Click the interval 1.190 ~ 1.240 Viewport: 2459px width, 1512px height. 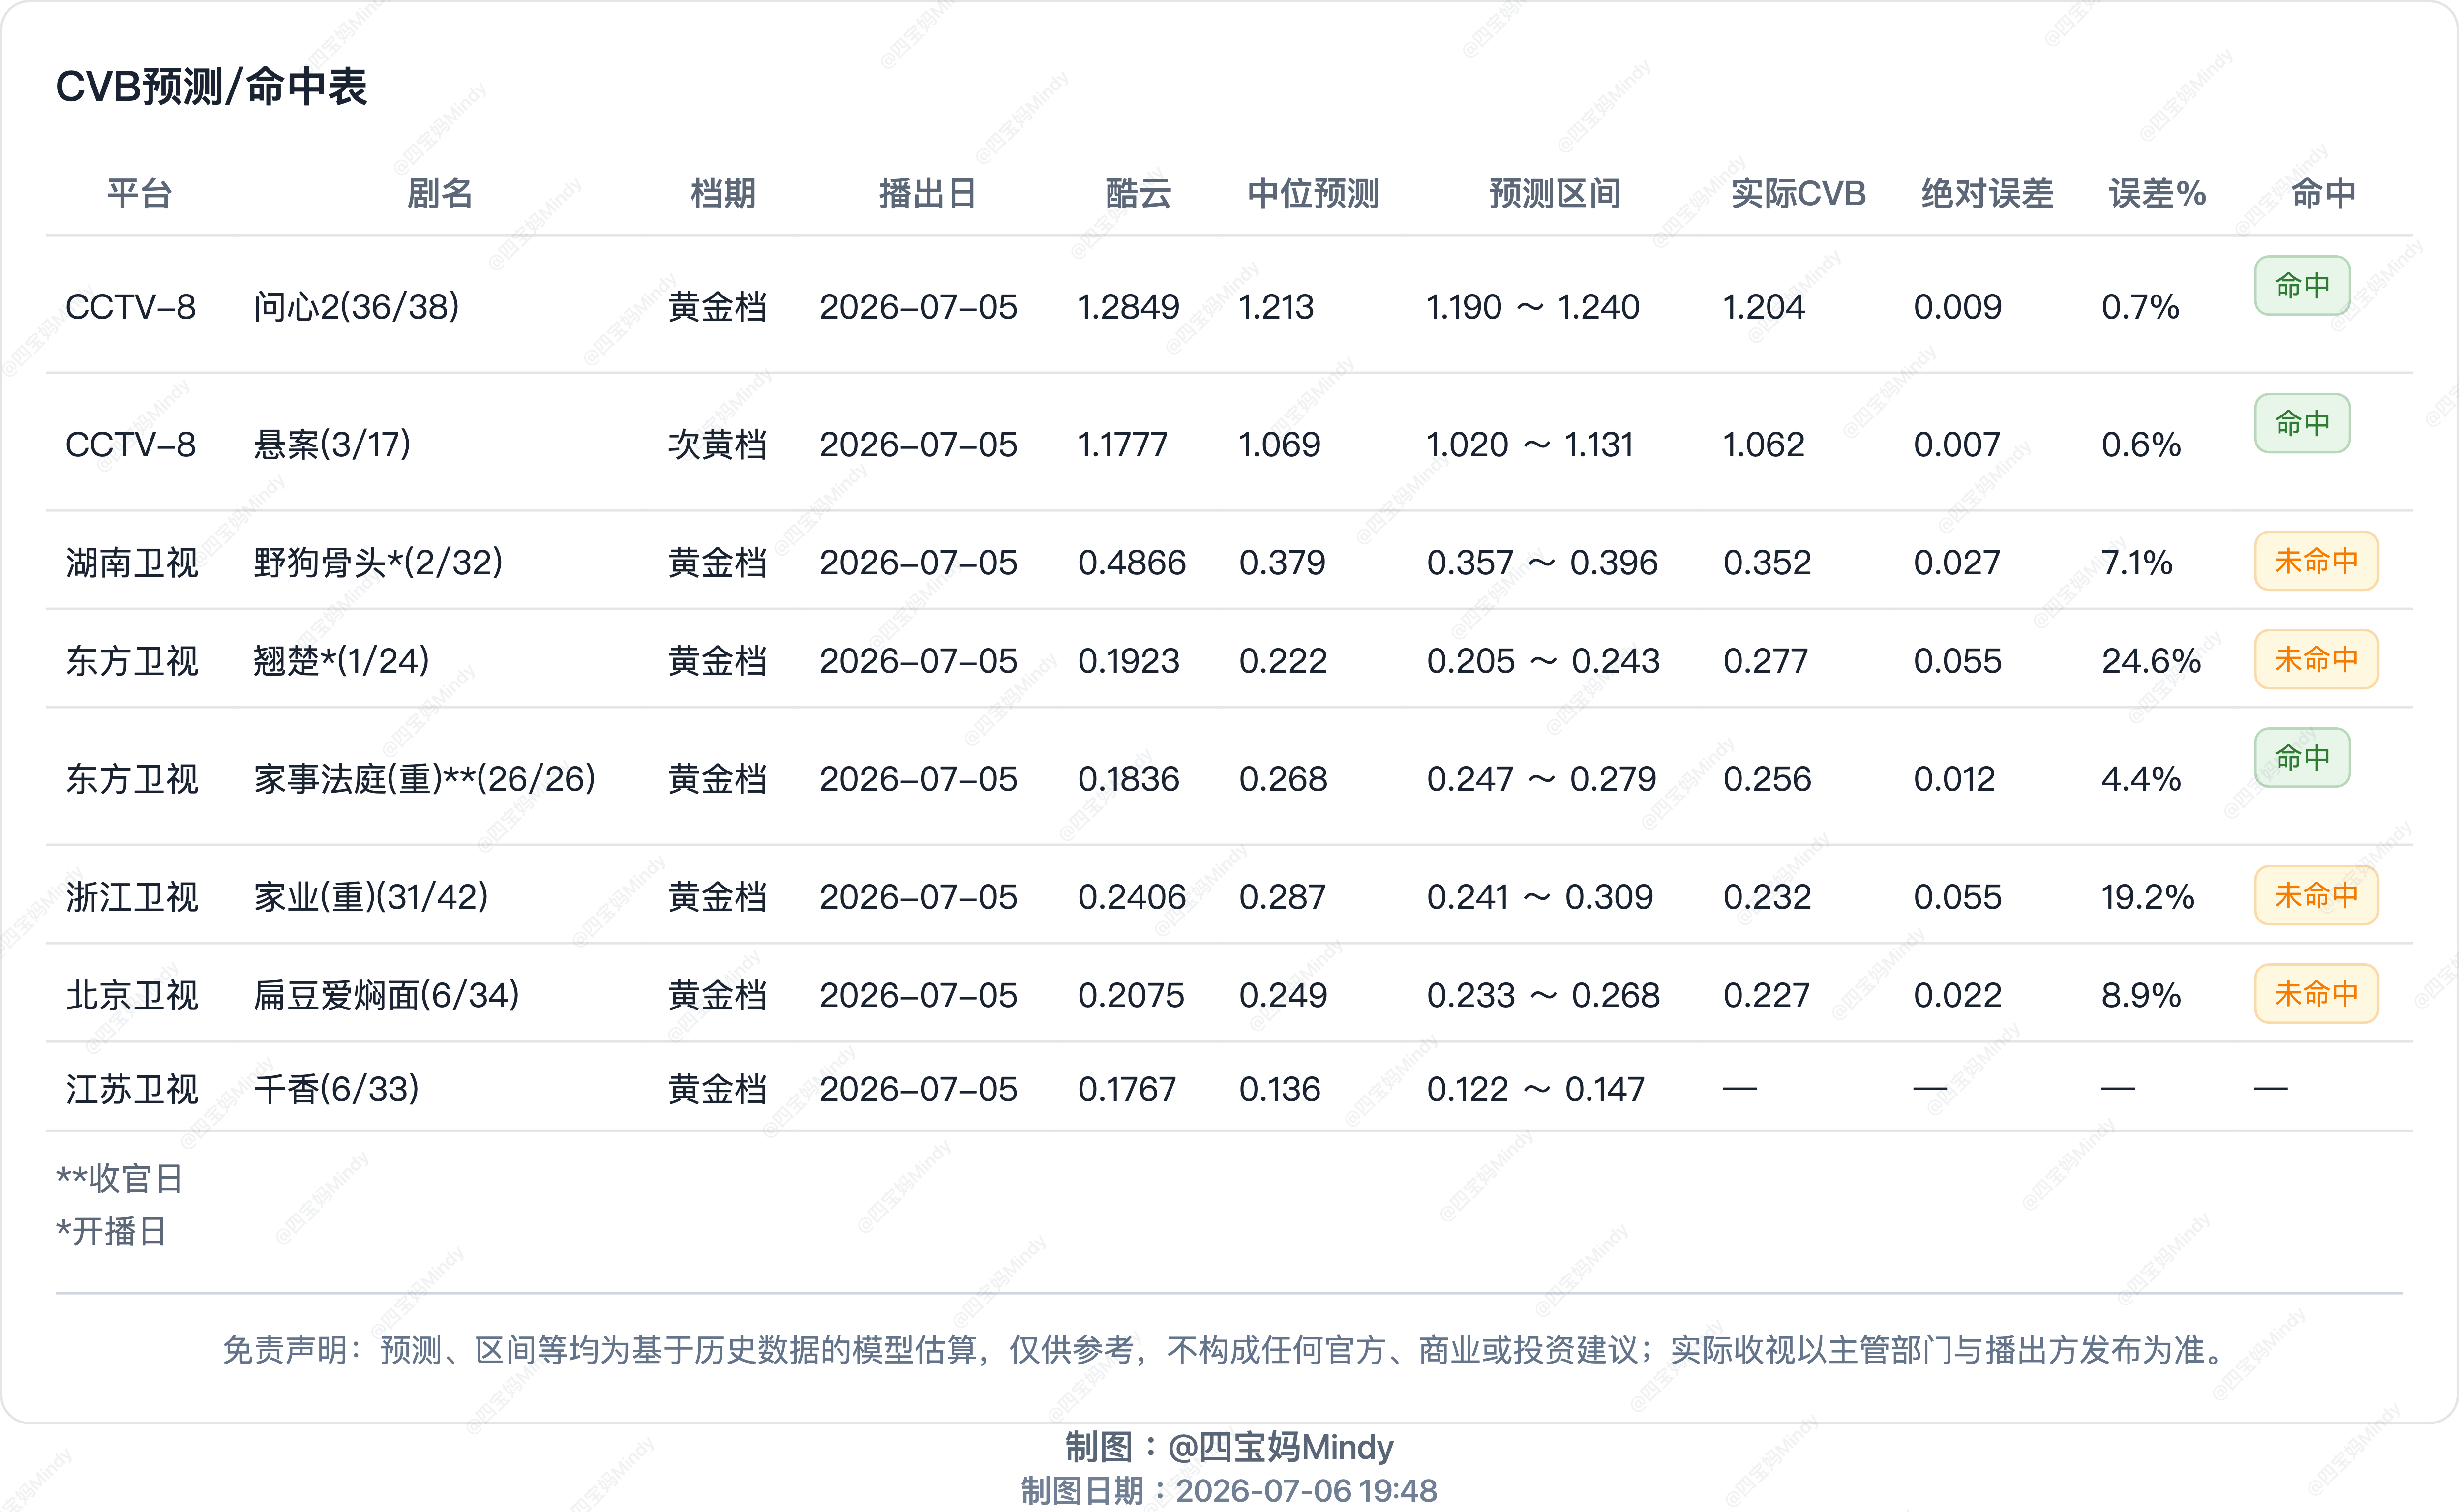click(x=1533, y=307)
